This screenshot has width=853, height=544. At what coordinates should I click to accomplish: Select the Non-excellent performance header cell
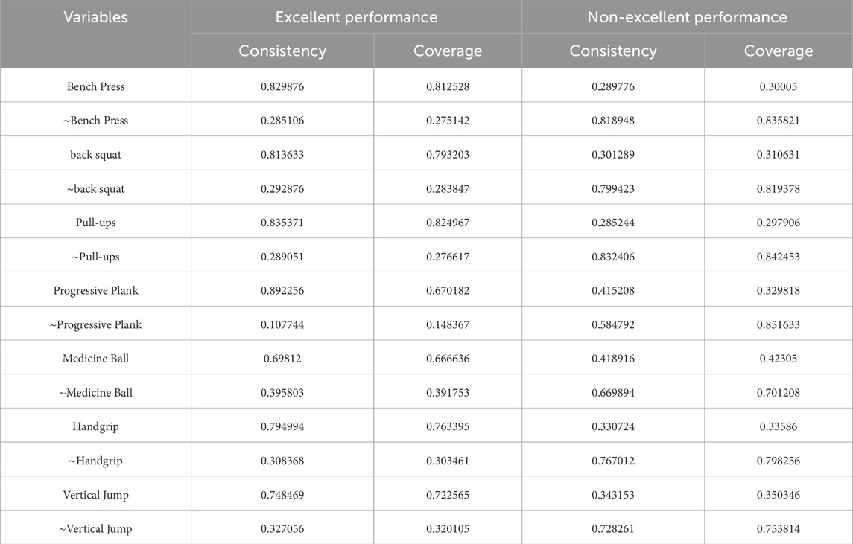tap(687, 16)
